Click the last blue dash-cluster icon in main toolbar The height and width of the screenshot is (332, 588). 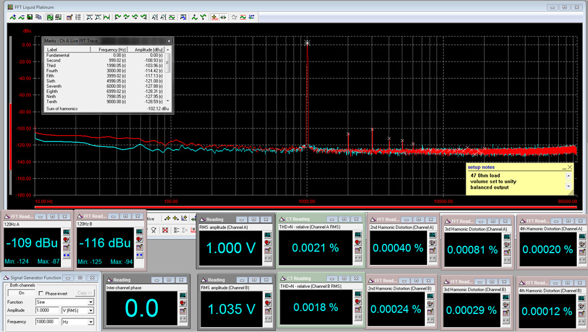pyautogui.click(x=251, y=17)
